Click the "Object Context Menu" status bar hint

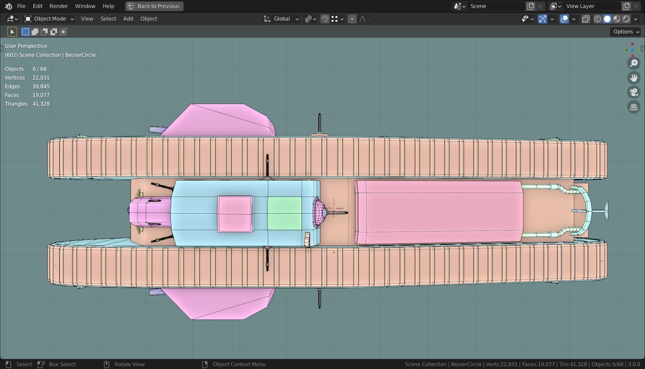point(239,364)
